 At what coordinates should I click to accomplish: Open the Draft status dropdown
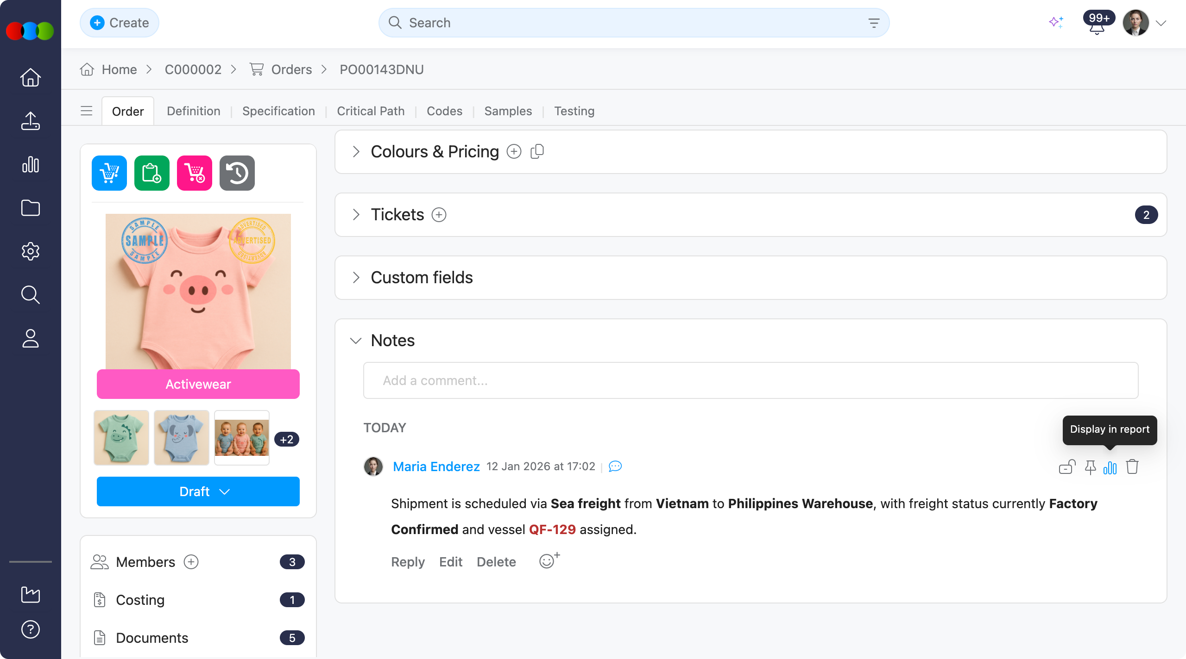[198, 491]
